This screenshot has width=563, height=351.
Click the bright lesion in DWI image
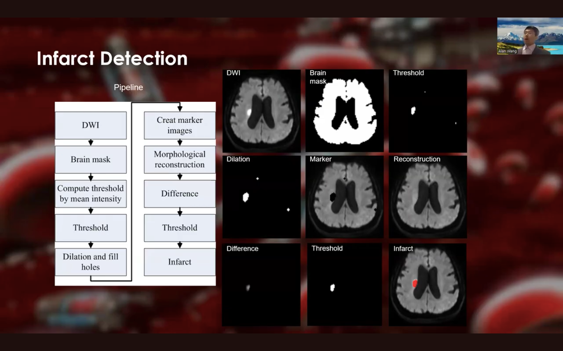(x=249, y=112)
